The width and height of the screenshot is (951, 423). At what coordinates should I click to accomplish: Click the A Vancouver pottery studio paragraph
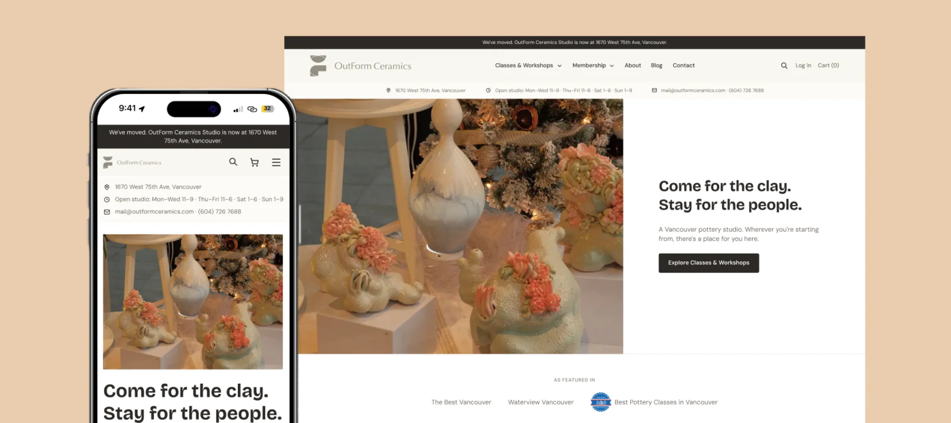coord(738,234)
